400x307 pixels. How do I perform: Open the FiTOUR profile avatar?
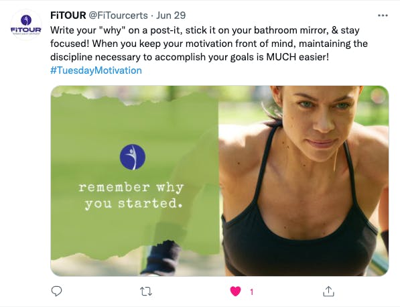[25, 25]
